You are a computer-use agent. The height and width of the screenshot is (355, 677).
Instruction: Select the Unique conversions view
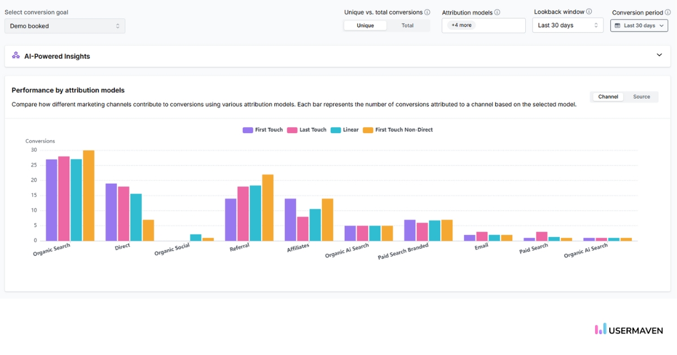[x=365, y=25]
